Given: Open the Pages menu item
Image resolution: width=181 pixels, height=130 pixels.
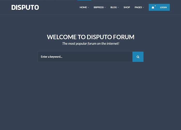Looking at the screenshot, I should pyautogui.click(x=138, y=7).
